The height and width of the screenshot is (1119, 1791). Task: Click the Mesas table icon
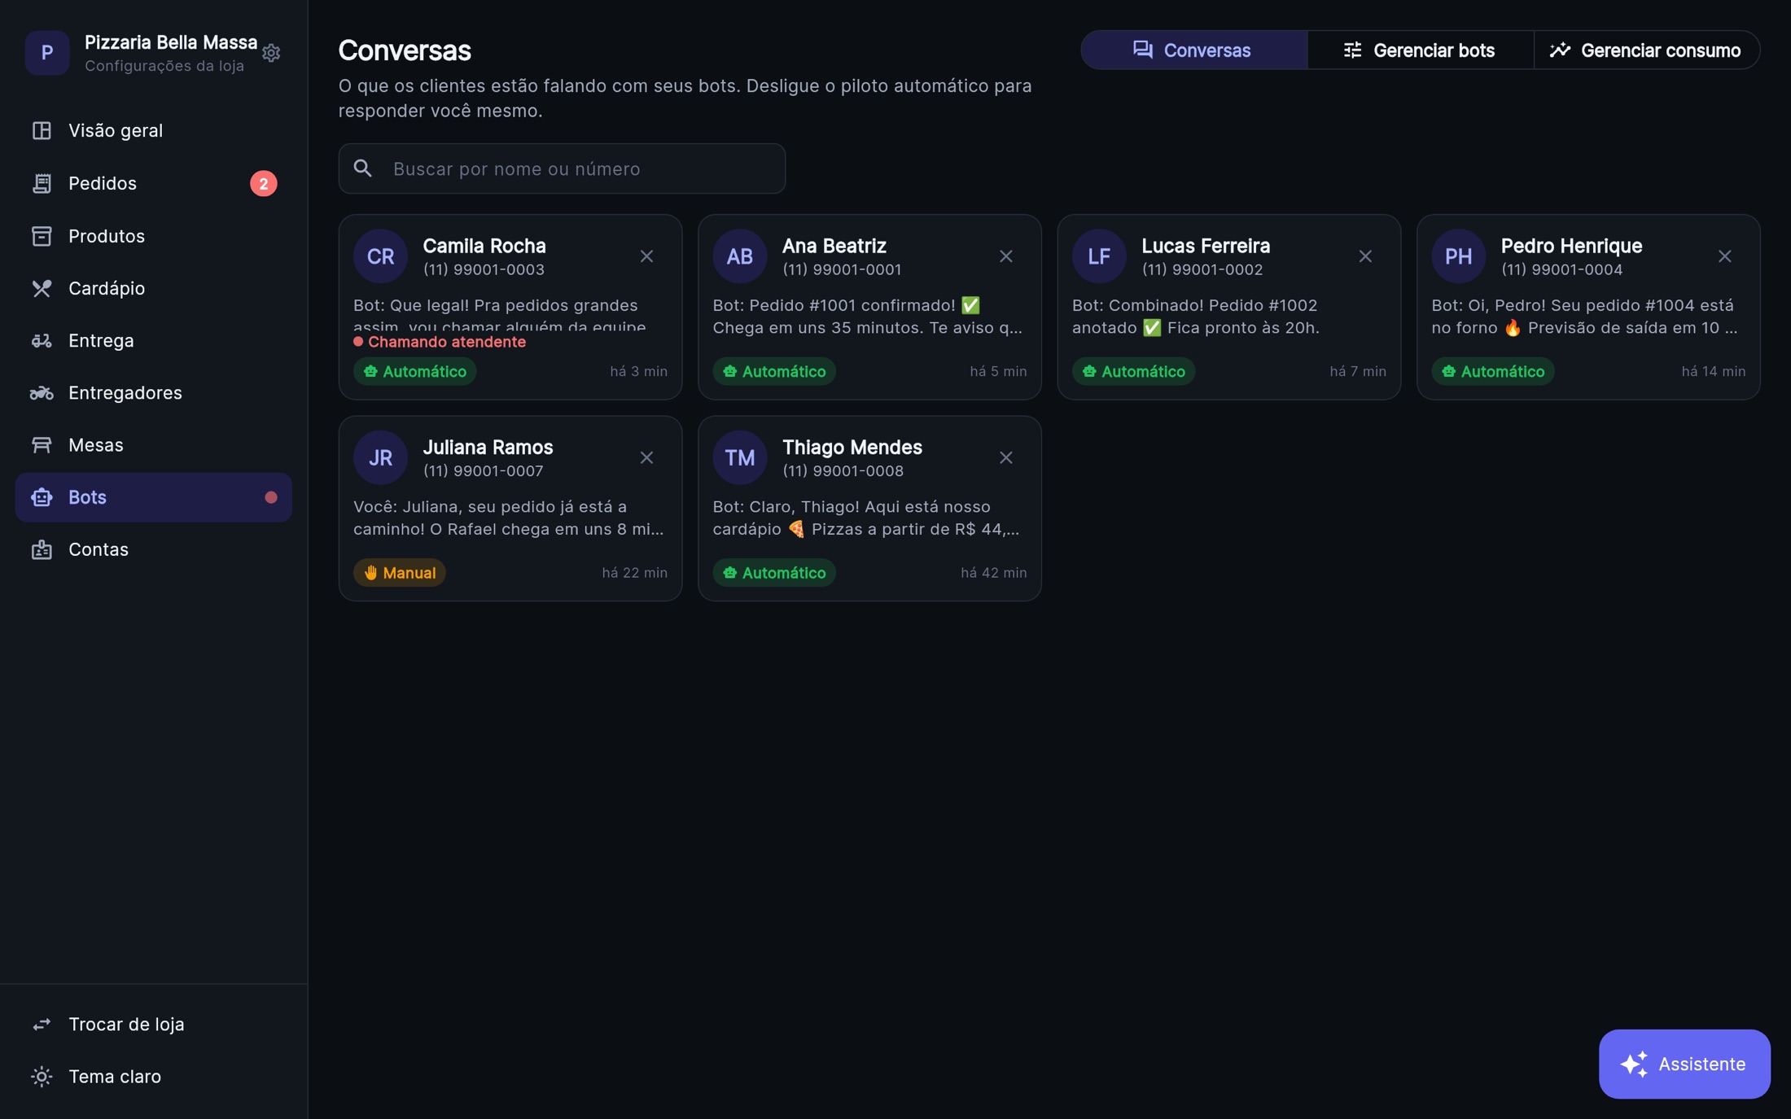42,445
